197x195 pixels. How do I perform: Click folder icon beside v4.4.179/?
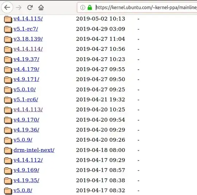(8, 70)
